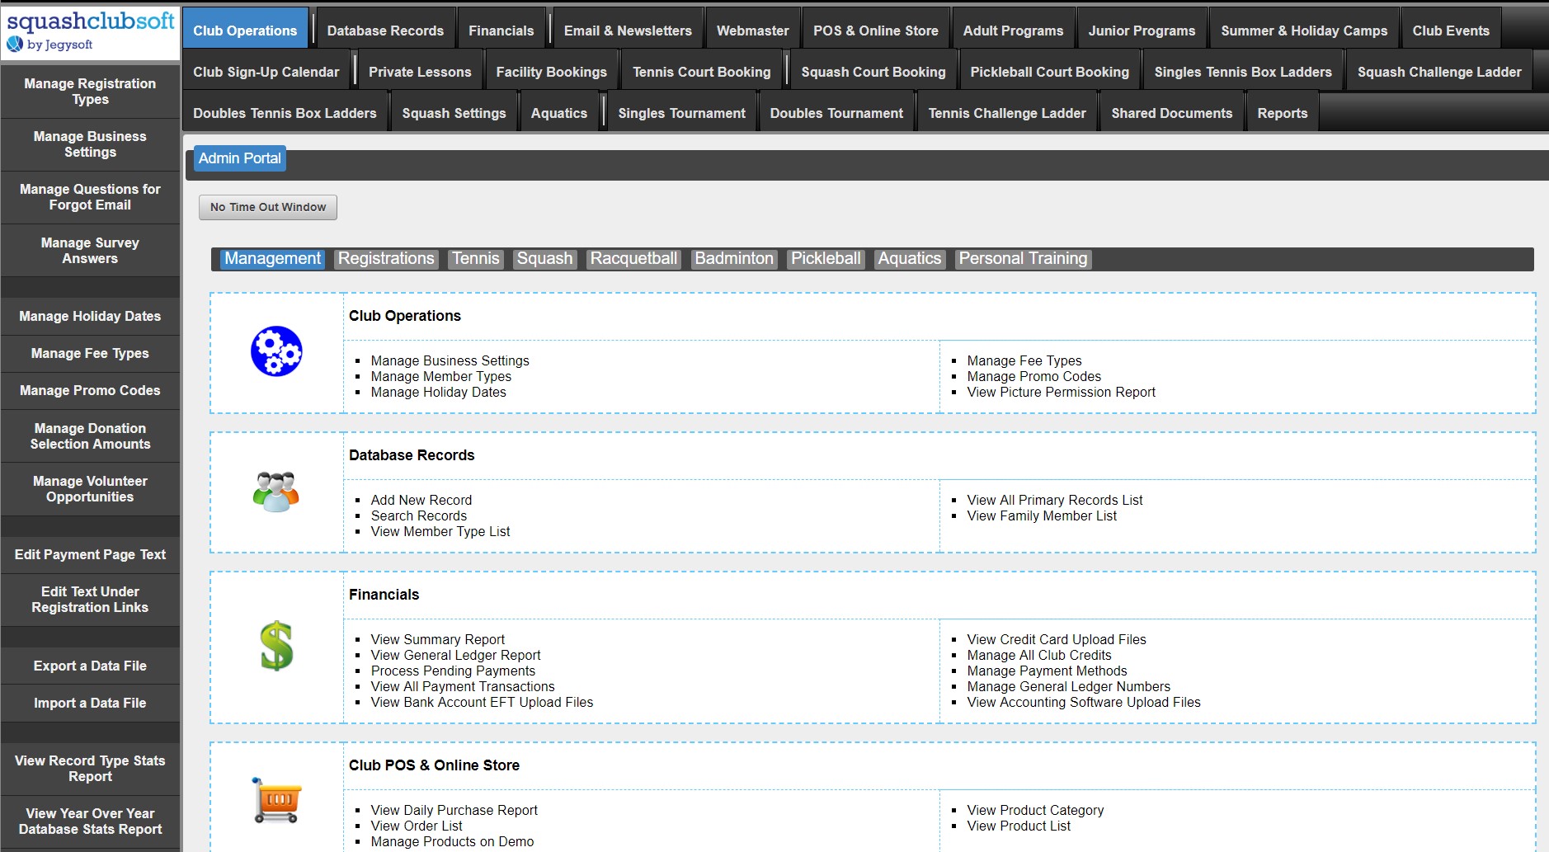Click the people Database Records icon
Image resolution: width=1549 pixels, height=852 pixels.
click(x=276, y=492)
